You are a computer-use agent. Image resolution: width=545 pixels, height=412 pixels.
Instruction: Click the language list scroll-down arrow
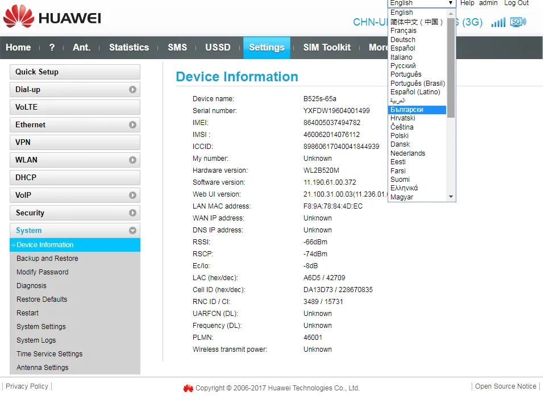click(451, 197)
